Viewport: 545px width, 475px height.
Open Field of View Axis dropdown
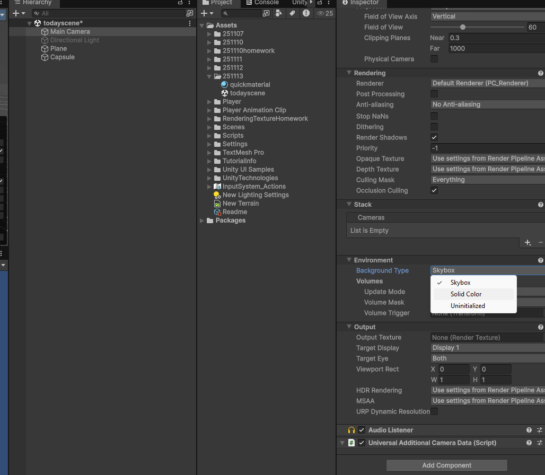coord(488,16)
